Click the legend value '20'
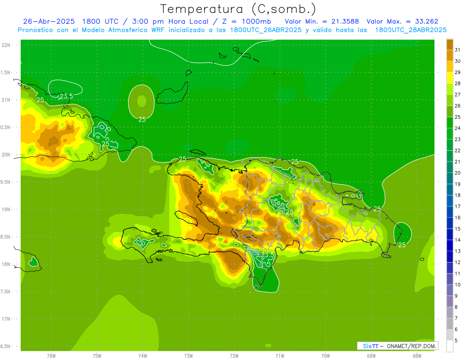468x361 pixels. [457, 173]
